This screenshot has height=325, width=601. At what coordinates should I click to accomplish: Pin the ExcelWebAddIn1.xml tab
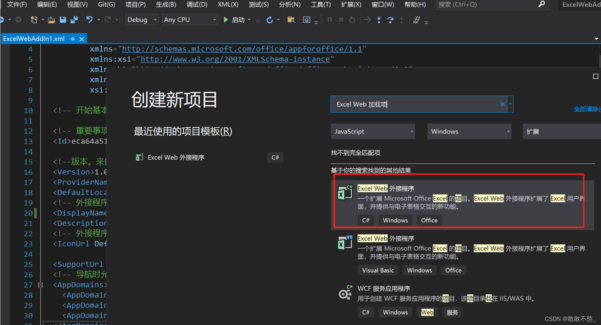pyautogui.click(x=73, y=39)
